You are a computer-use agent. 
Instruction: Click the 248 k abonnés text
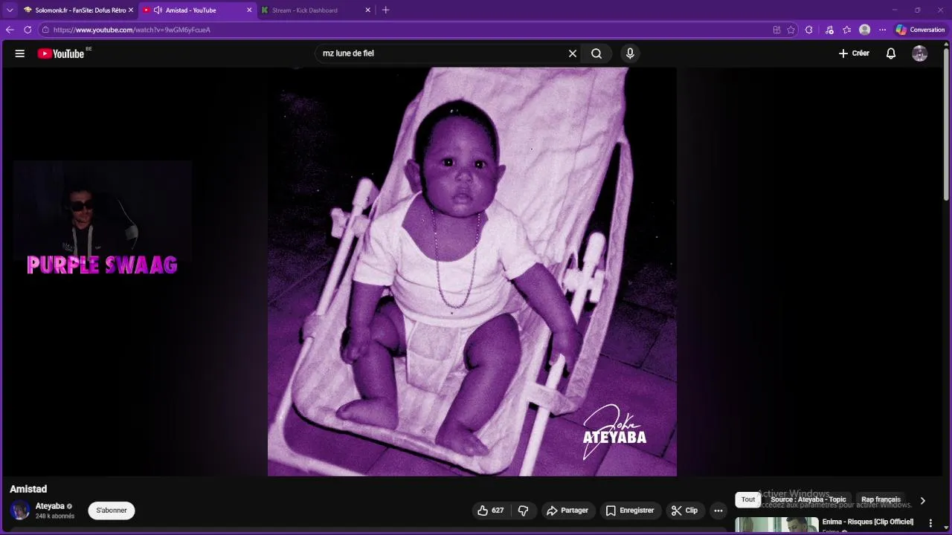(x=55, y=516)
